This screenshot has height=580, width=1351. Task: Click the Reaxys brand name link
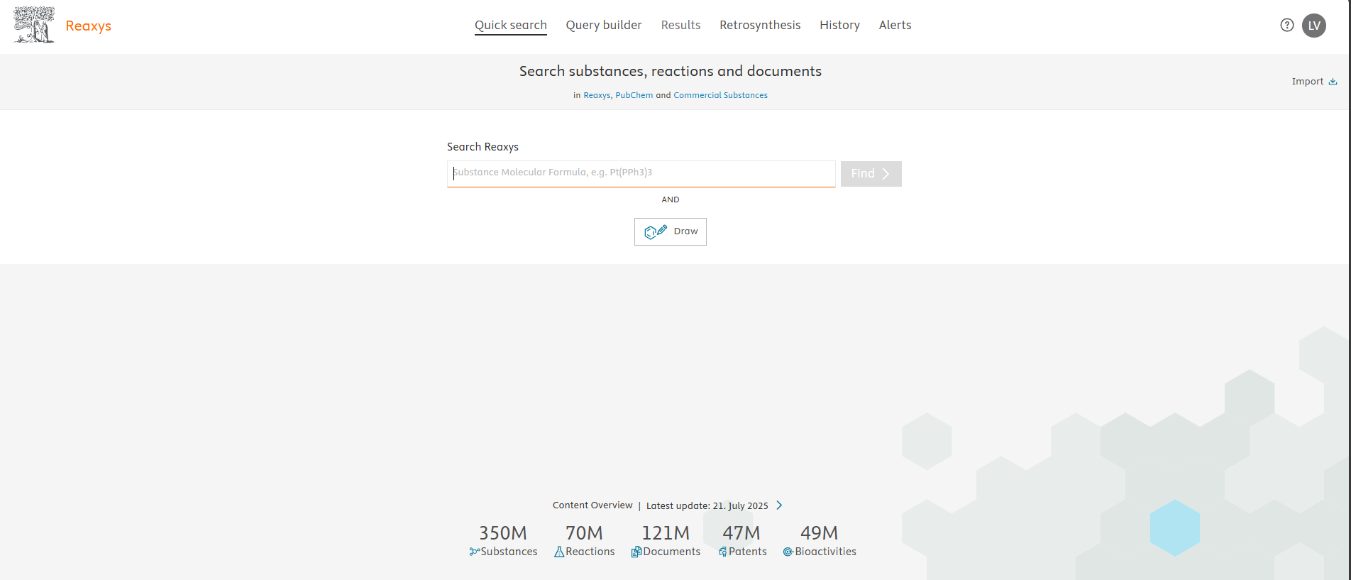[x=89, y=26]
